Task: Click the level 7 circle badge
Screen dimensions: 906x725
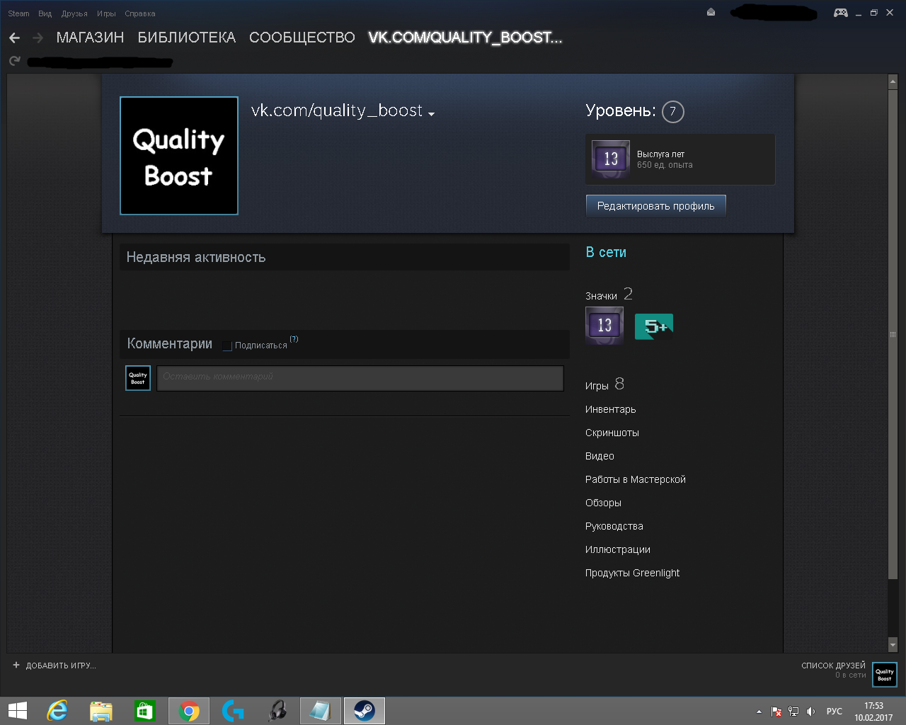Action: 673,111
